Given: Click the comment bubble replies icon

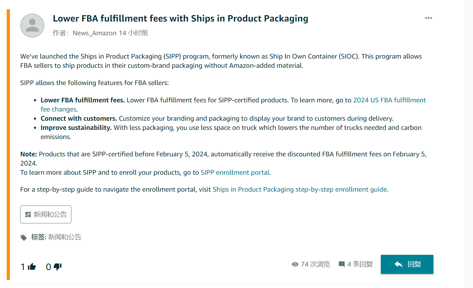Looking at the screenshot, I should pyautogui.click(x=342, y=264).
